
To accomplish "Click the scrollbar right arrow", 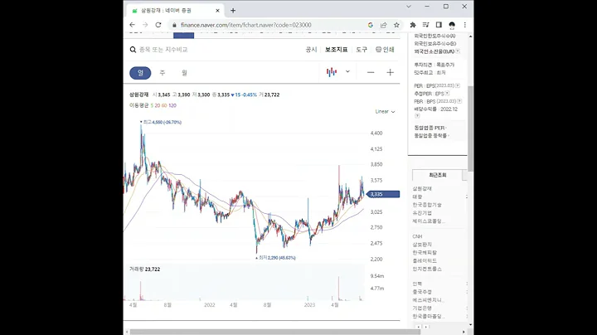I will click(464, 332).
